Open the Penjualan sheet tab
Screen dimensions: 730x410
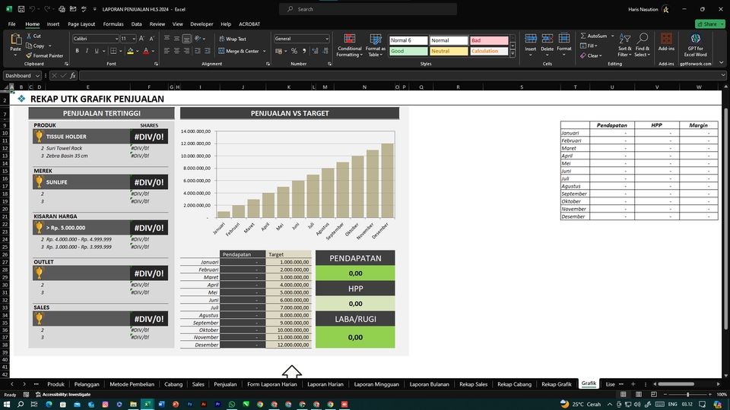(225, 384)
